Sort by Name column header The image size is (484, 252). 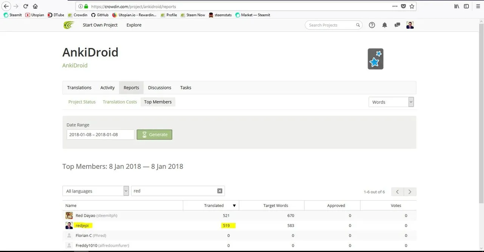pos(123,205)
